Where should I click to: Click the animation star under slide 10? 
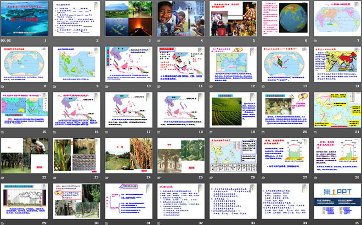tap(108, 86)
